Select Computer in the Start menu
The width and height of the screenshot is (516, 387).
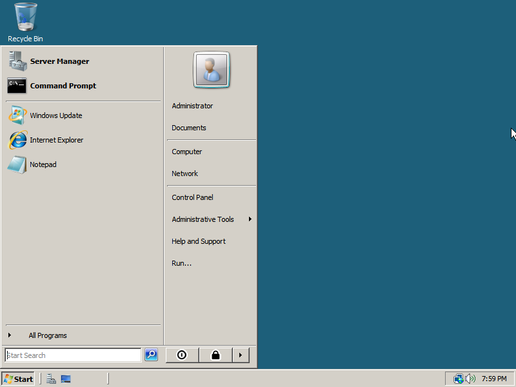(186, 152)
